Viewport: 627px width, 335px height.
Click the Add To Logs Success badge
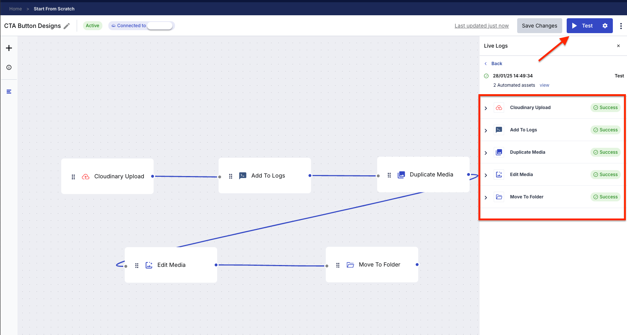click(x=605, y=130)
